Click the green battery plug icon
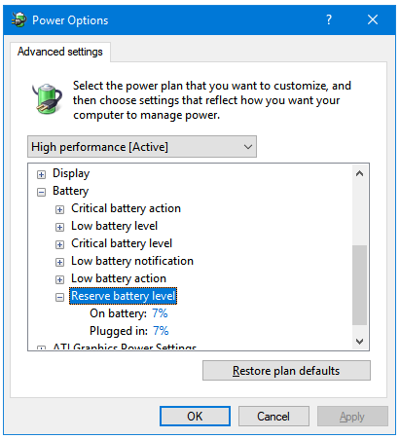Viewport: 400px width, 439px height. (x=47, y=98)
